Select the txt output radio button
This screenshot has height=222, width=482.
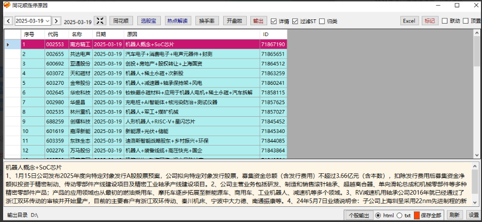tap(400, 215)
